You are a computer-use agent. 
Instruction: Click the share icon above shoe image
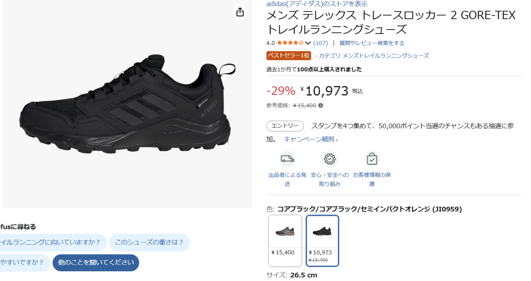pyautogui.click(x=240, y=12)
